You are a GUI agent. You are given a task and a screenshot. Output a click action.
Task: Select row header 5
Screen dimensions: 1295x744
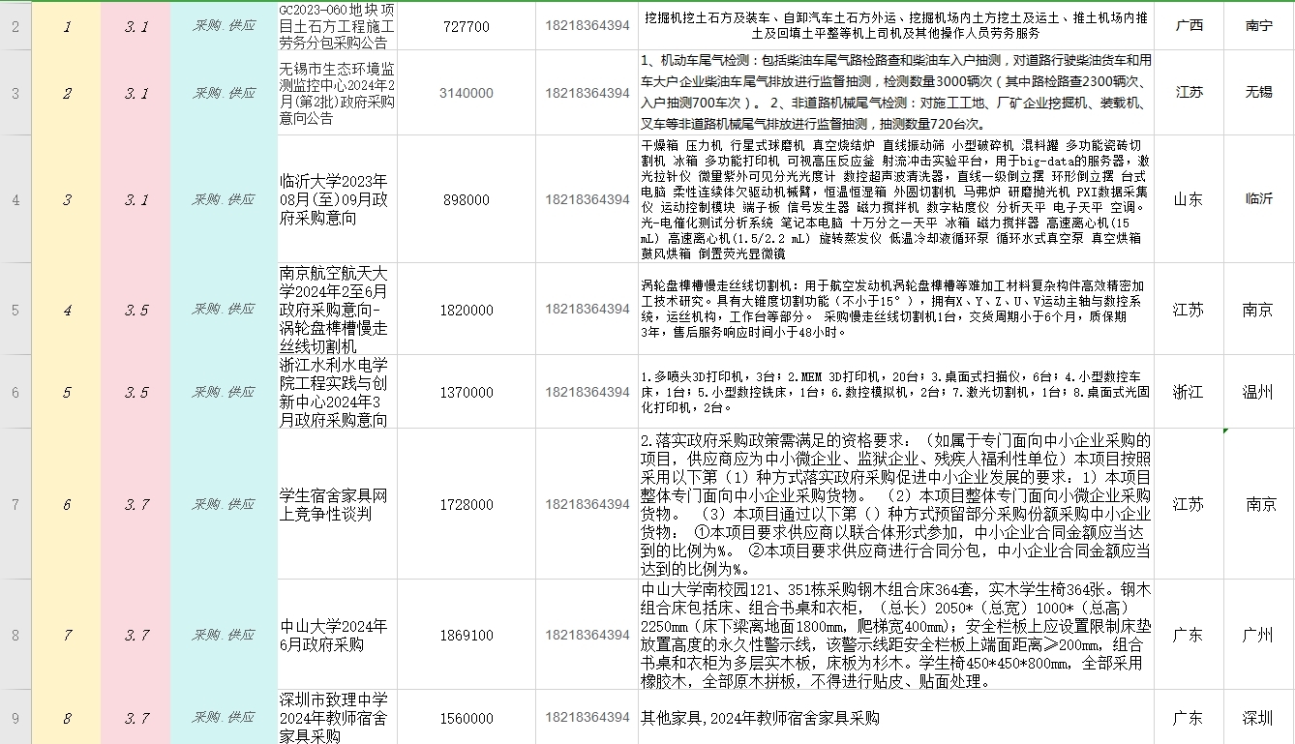[15, 311]
